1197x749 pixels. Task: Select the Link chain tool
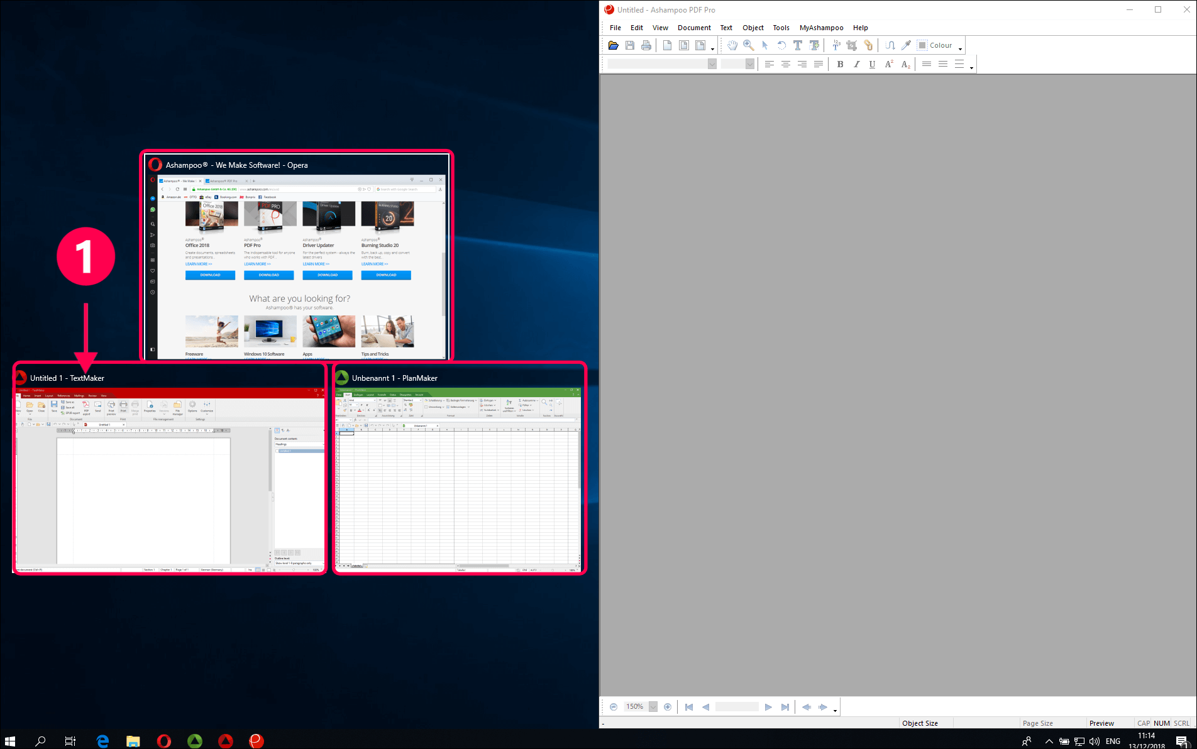pos(868,45)
